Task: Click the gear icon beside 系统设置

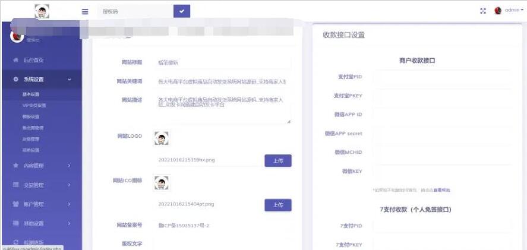Action: tap(16, 80)
